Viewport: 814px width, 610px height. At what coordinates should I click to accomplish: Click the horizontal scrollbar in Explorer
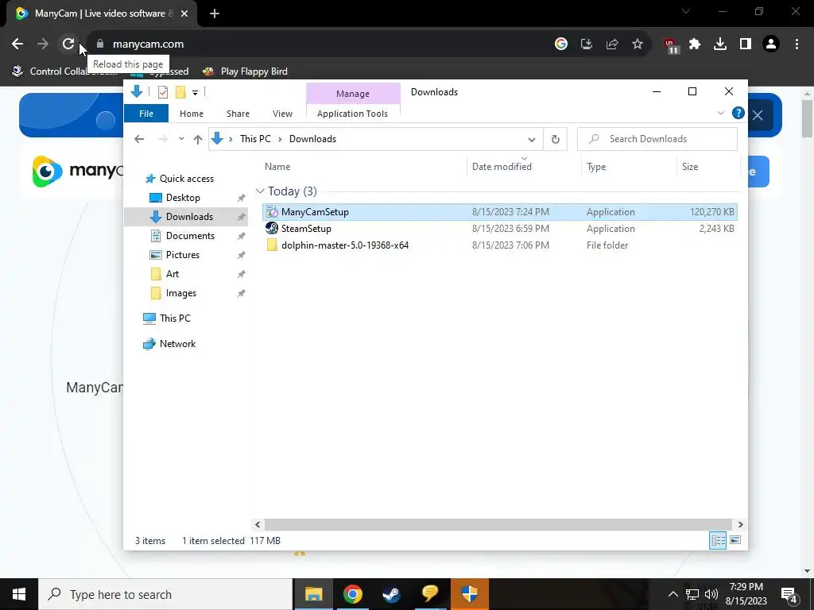coord(498,524)
